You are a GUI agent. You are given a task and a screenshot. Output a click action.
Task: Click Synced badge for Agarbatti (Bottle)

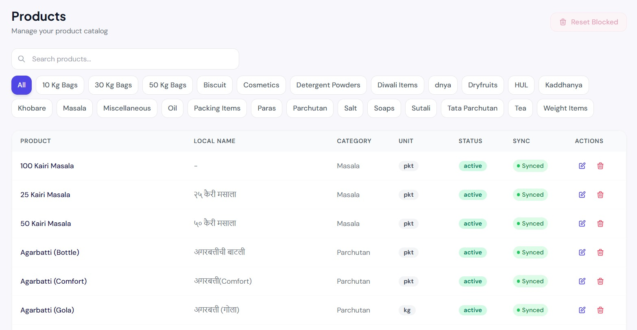[x=530, y=252]
